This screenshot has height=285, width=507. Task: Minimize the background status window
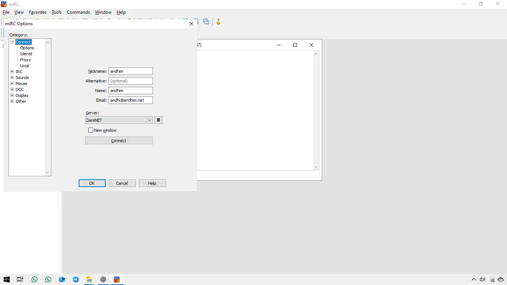pyautogui.click(x=279, y=45)
